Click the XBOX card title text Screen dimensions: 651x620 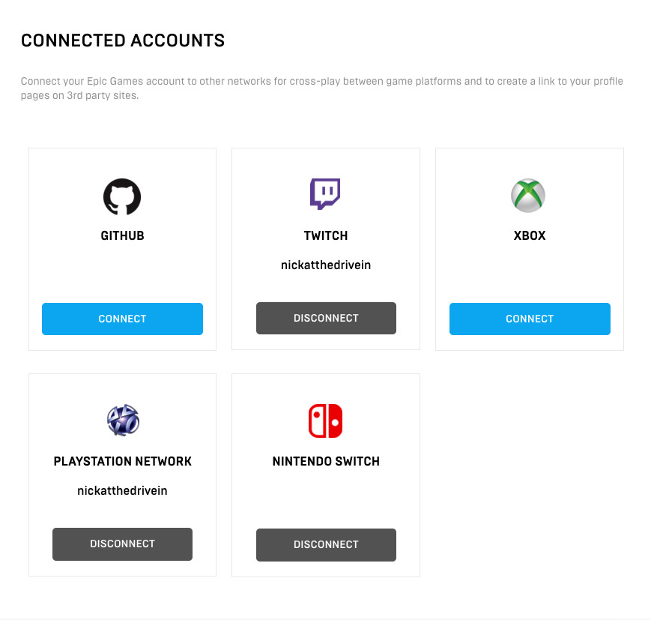click(x=530, y=235)
